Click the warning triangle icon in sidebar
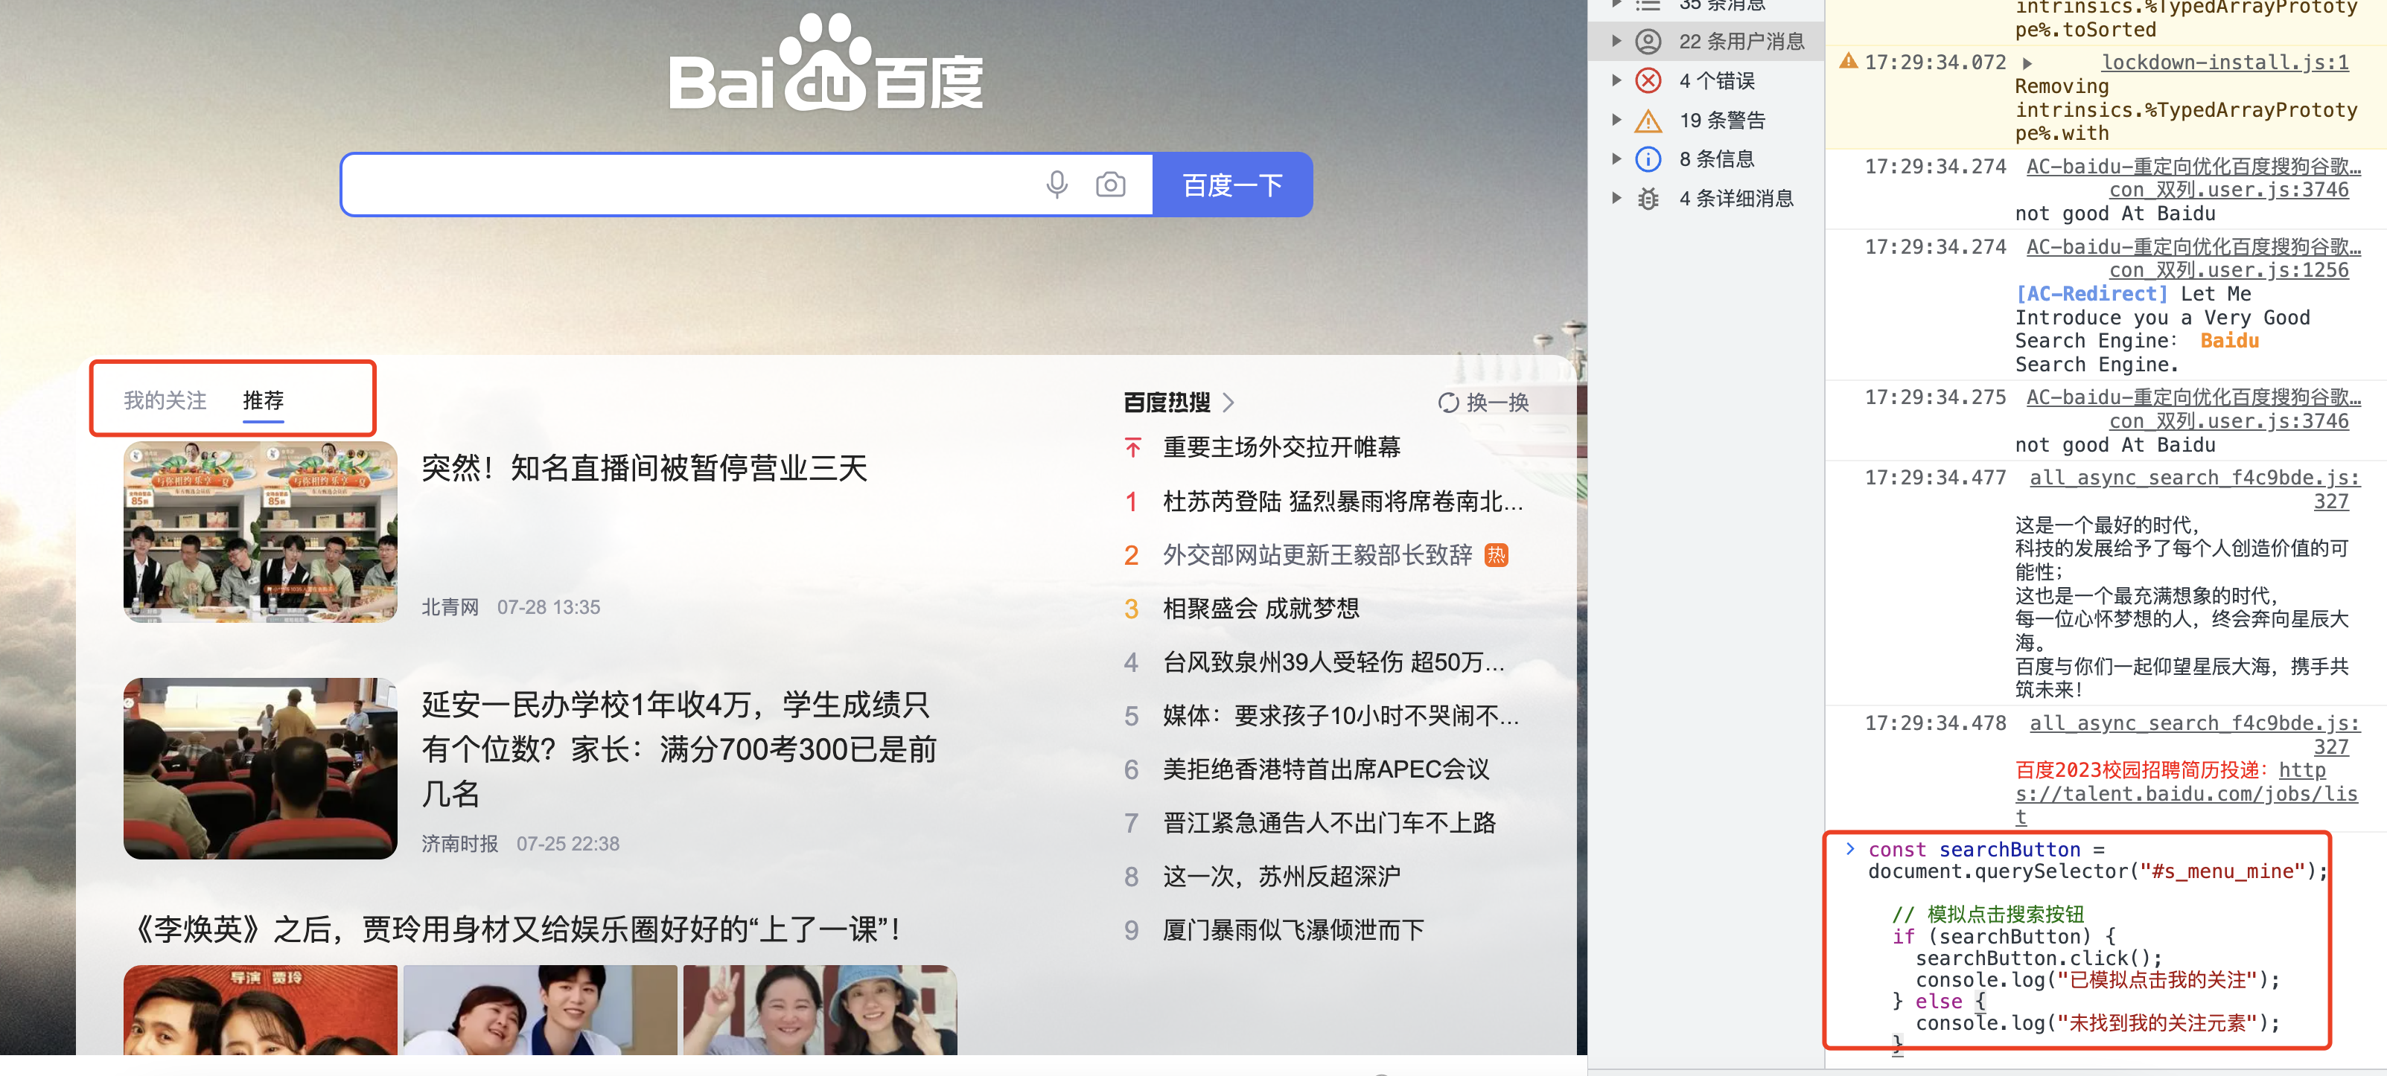The height and width of the screenshot is (1076, 2387). tap(1648, 121)
